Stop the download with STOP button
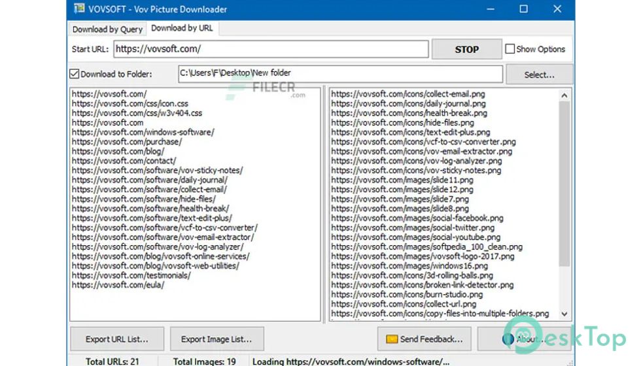 [466, 50]
